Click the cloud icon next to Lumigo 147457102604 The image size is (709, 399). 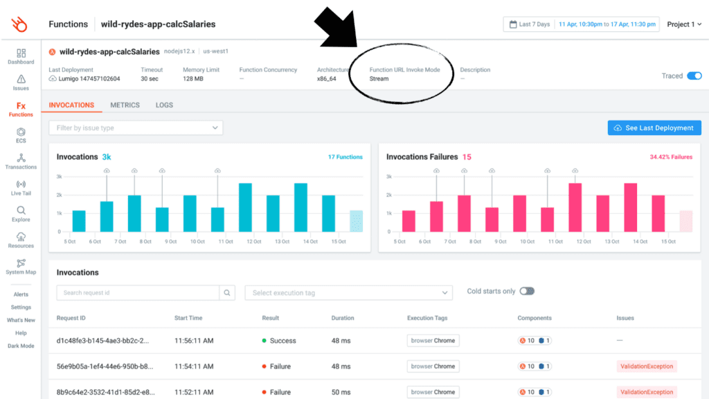(x=53, y=79)
